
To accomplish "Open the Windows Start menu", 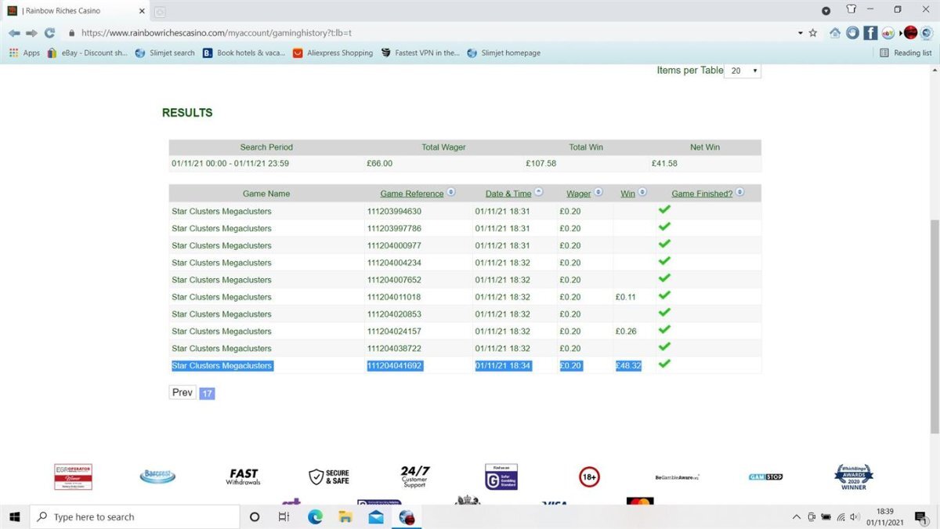I will click(x=14, y=517).
